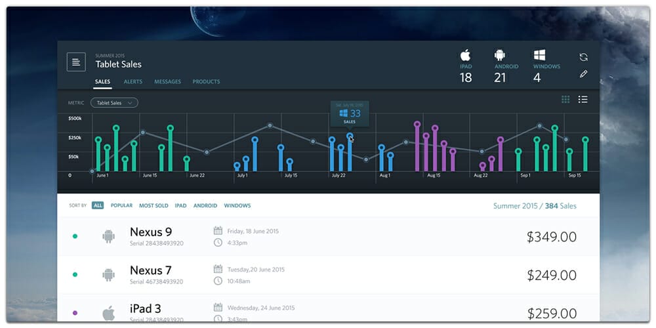
Task: Click the highlighted blue chart marker under cursor
Action: [x=350, y=136]
